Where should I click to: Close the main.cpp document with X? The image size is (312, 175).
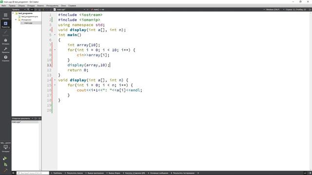coord(88,10)
